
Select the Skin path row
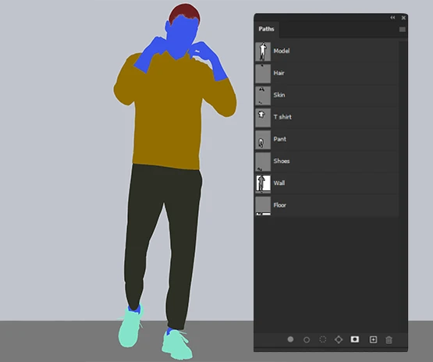click(326, 95)
